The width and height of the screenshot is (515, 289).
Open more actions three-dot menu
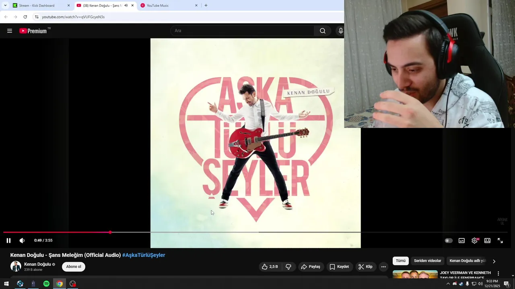pyautogui.click(x=383, y=267)
